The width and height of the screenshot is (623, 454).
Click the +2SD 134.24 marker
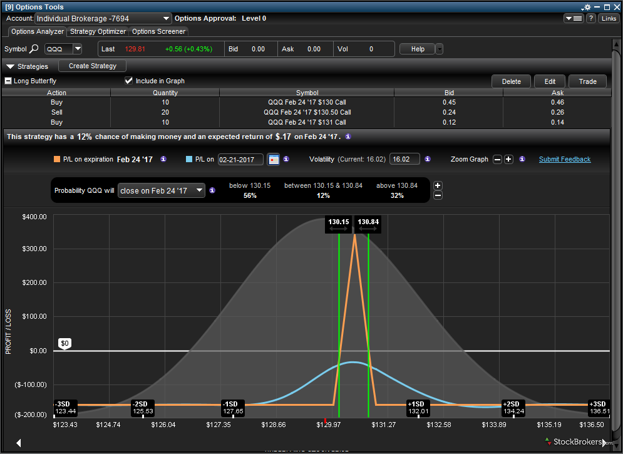pos(513,408)
